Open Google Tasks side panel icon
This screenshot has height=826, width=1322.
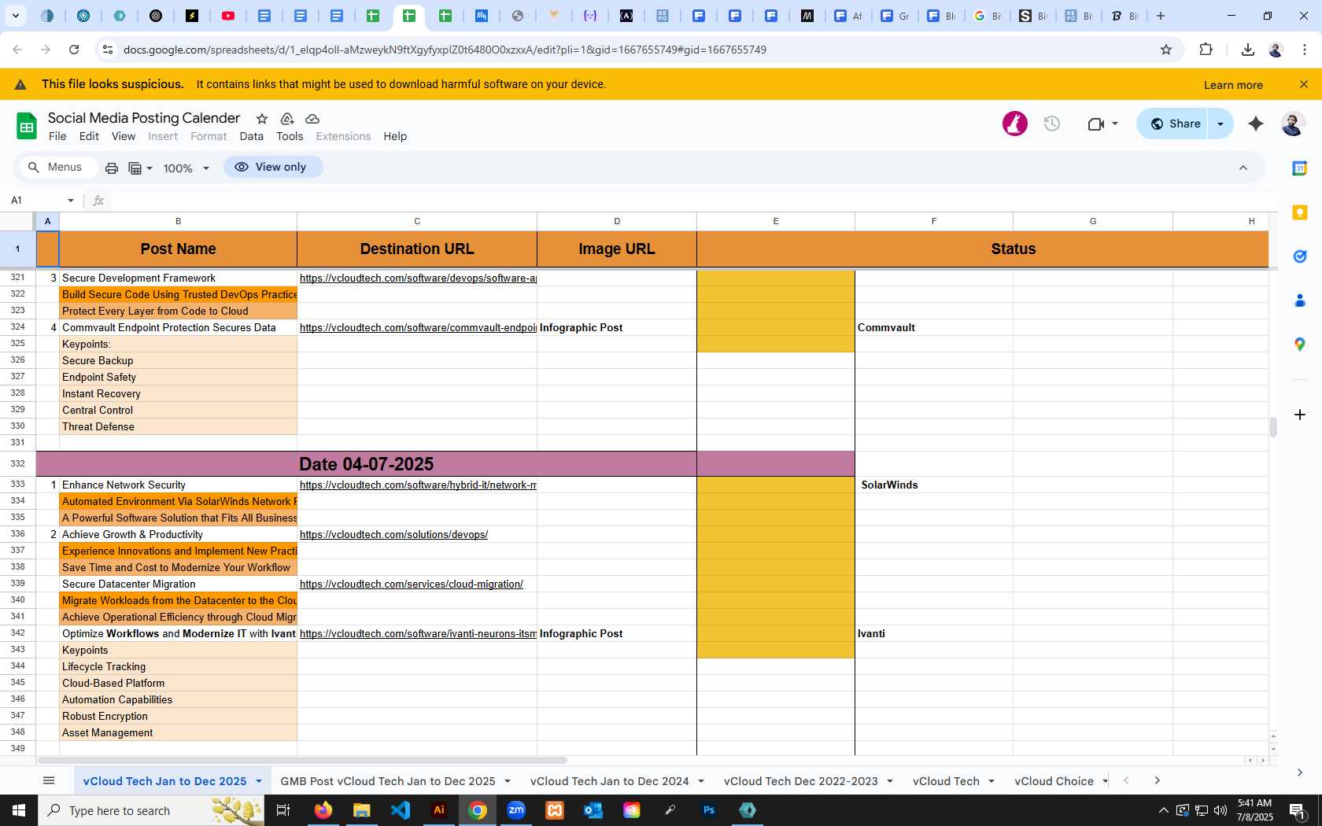point(1300,256)
